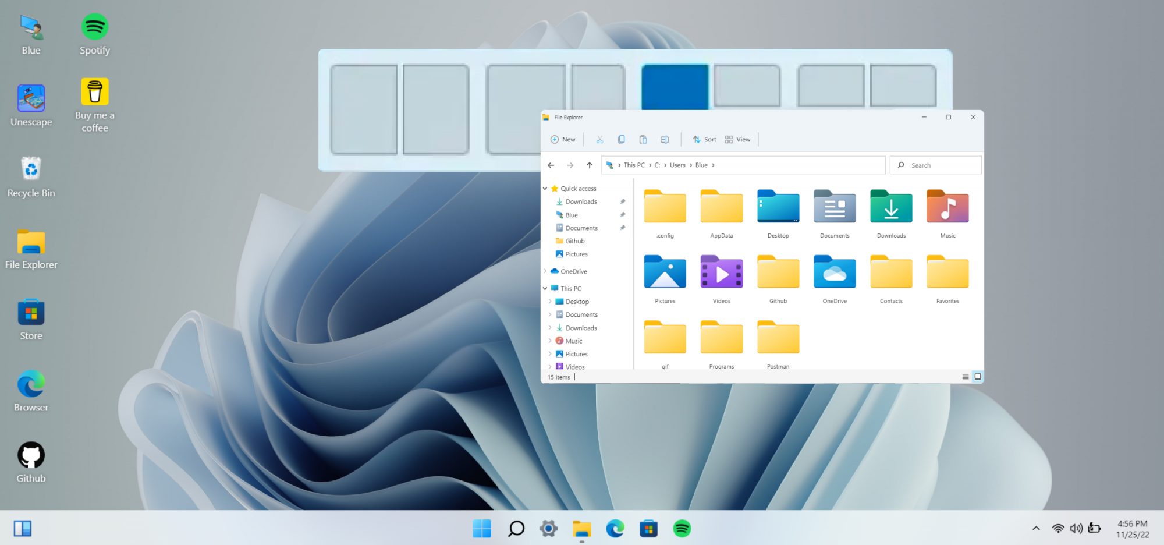Image resolution: width=1164 pixels, height=545 pixels.
Task: Open the Favorites folder
Action: coord(947,279)
